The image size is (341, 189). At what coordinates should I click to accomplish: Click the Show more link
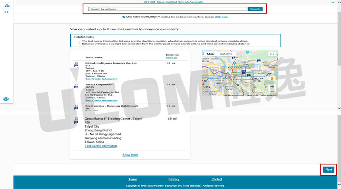click(x=130, y=155)
